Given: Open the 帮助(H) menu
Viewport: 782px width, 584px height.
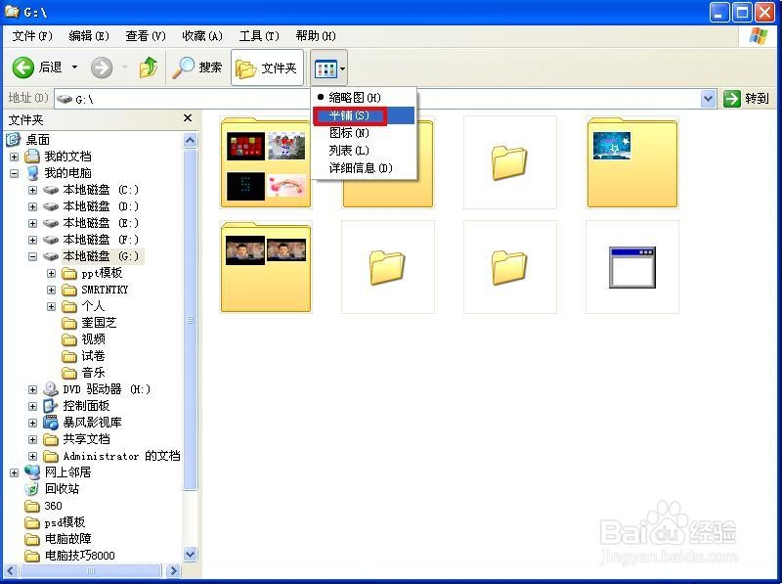Looking at the screenshot, I should [316, 36].
